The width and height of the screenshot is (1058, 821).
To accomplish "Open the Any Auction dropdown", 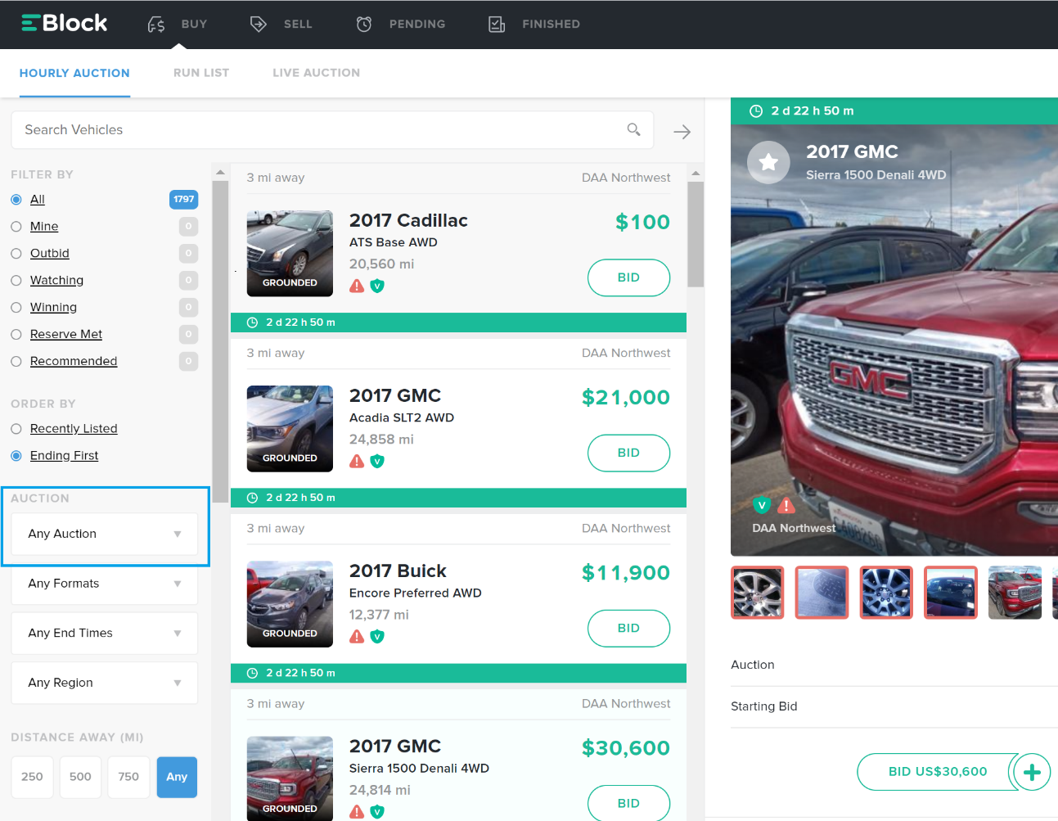I will click(x=105, y=534).
